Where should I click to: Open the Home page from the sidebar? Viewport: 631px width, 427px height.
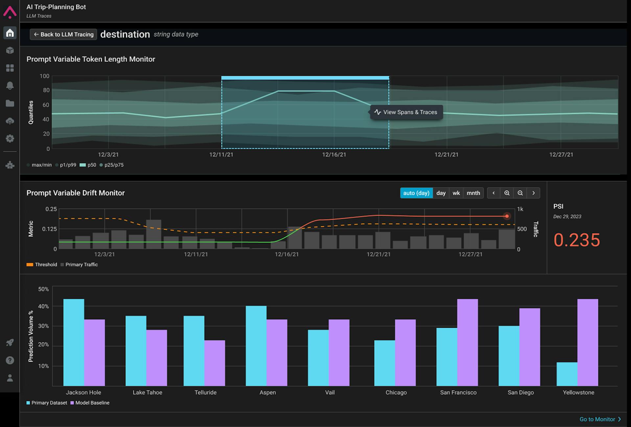(10, 33)
